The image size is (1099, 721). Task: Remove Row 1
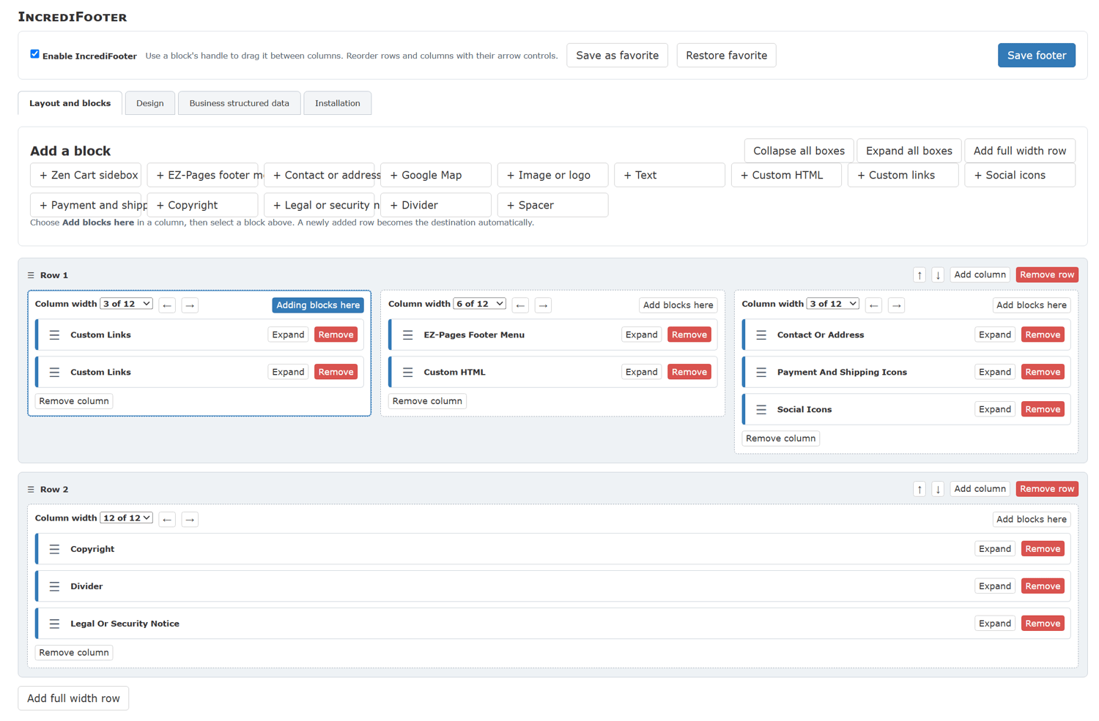1047,275
